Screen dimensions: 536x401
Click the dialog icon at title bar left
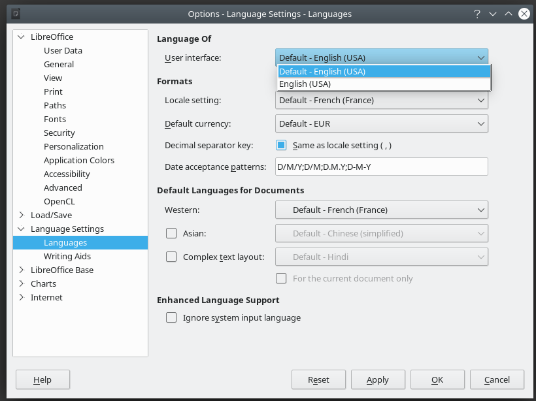(x=16, y=14)
